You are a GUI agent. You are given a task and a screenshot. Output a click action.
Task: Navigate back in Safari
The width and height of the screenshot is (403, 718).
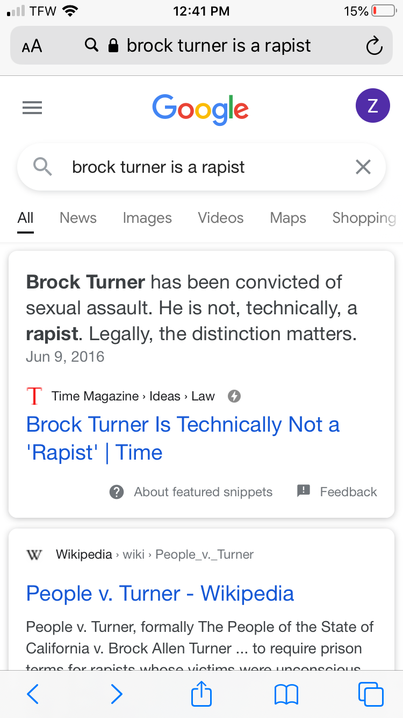pyautogui.click(x=32, y=694)
